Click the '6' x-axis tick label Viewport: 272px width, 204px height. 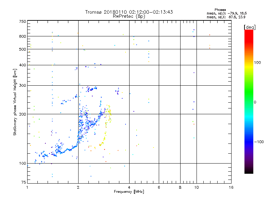tap(159, 187)
